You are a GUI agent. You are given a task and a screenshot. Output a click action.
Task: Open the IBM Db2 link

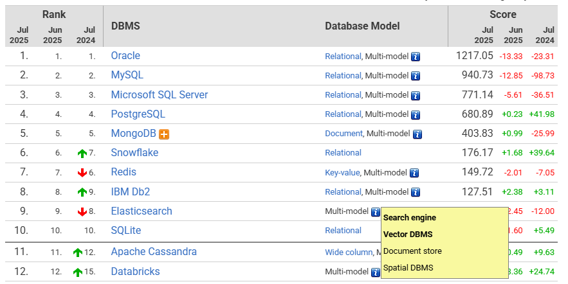(131, 191)
